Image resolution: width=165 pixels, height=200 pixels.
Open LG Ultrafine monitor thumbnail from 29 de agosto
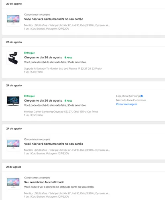click(x=13, y=20)
